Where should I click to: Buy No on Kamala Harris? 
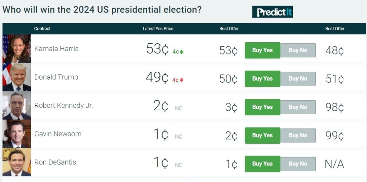(x=298, y=50)
